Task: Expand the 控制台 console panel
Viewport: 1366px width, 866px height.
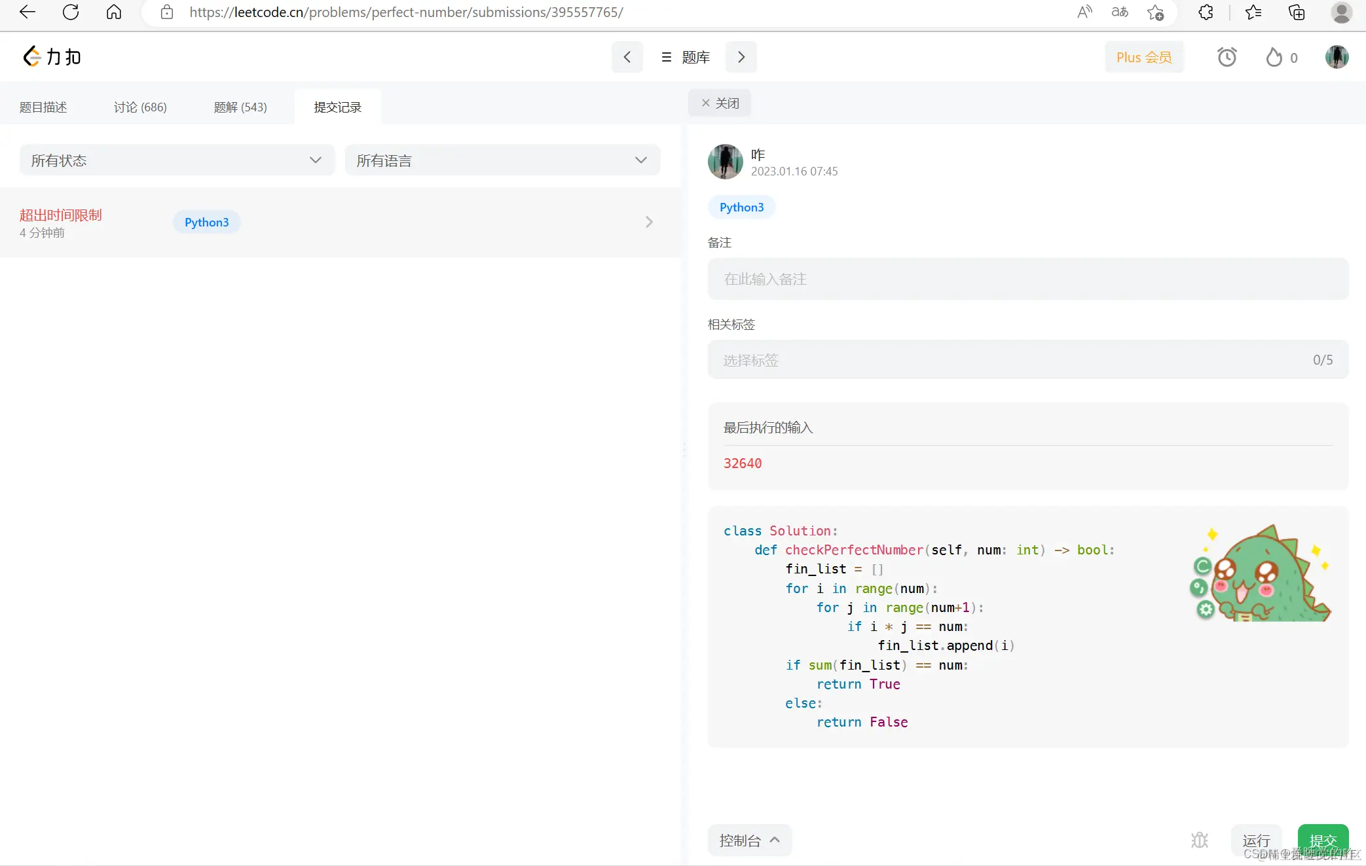Action: coord(749,840)
